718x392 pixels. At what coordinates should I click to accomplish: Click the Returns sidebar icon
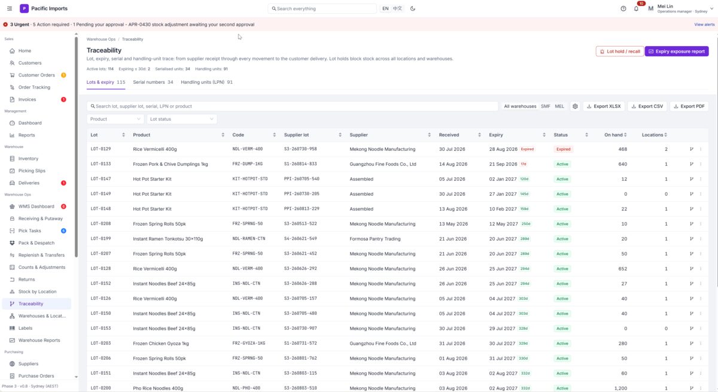tap(12, 279)
